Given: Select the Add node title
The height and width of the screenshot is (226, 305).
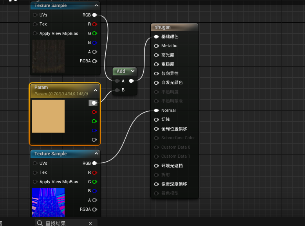Looking at the screenshot, I should coord(121,71).
